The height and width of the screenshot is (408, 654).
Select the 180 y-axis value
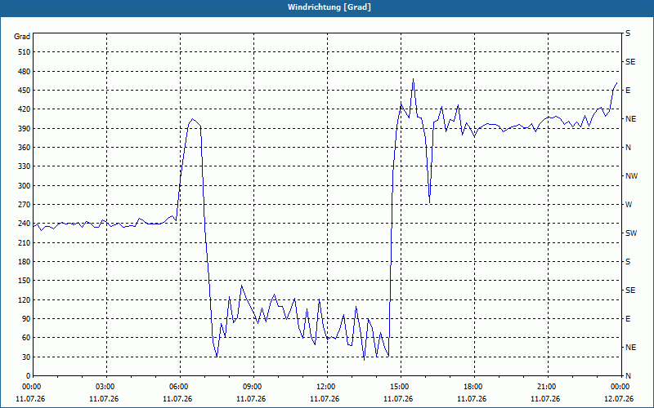[x=25, y=262]
